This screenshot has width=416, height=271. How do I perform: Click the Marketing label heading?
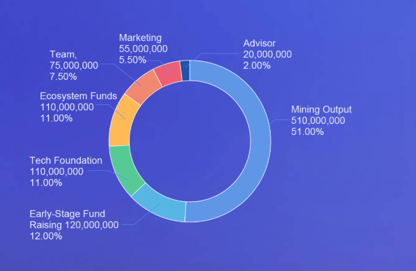140,37
